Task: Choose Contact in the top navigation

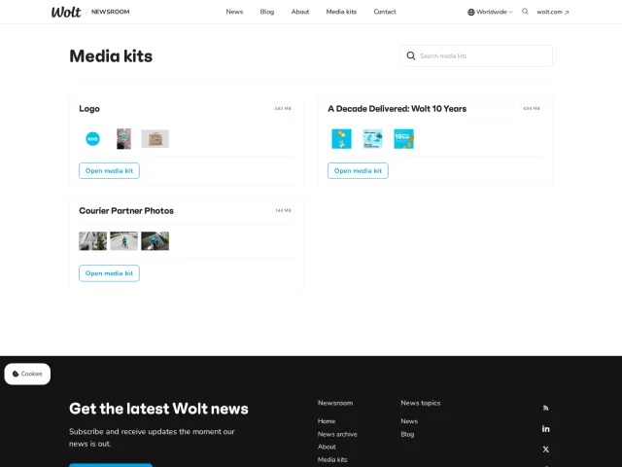Action: (x=385, y=12)
